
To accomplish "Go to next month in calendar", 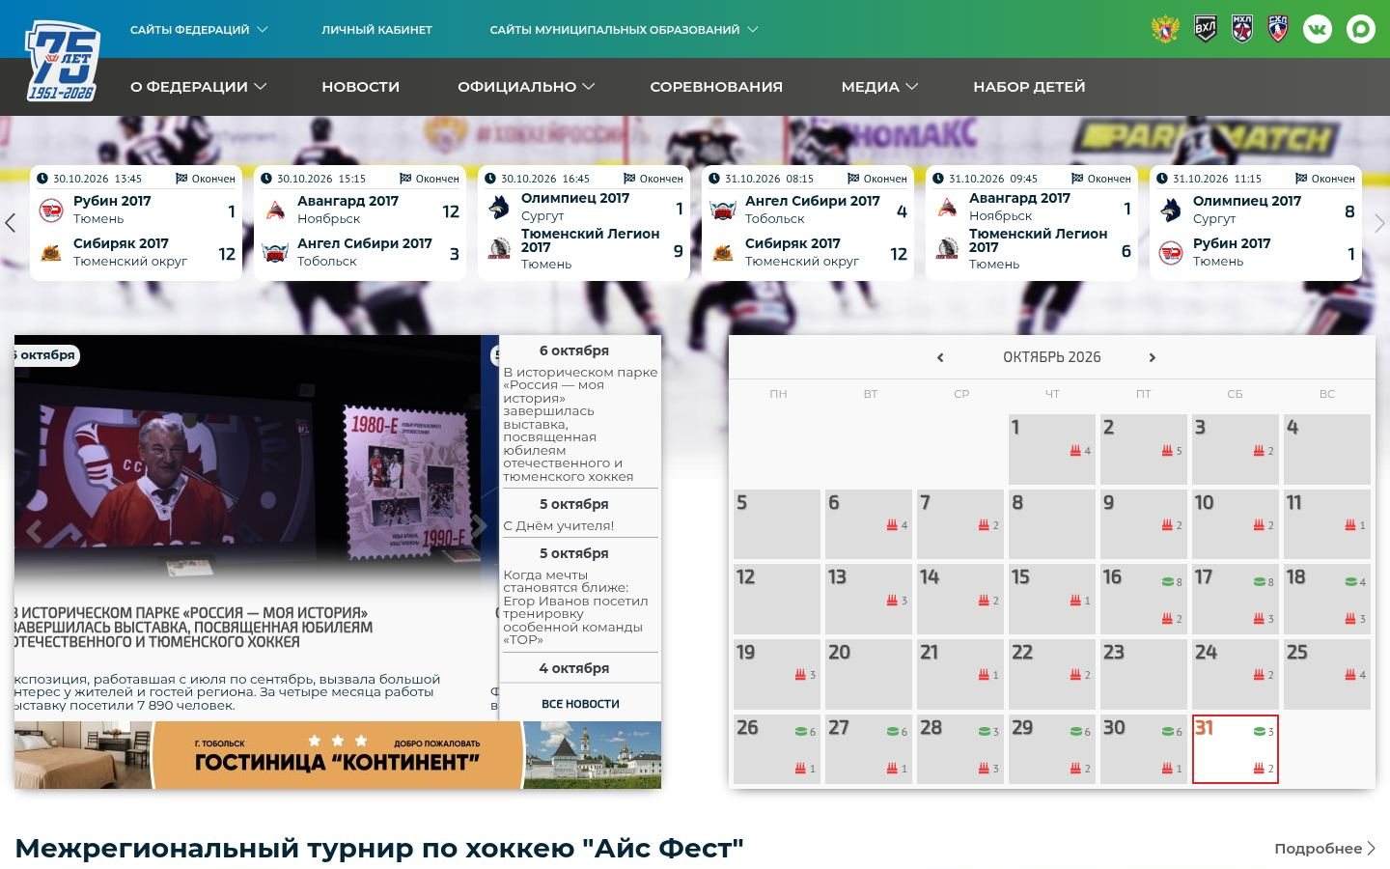I will [x=1152, y=357].
